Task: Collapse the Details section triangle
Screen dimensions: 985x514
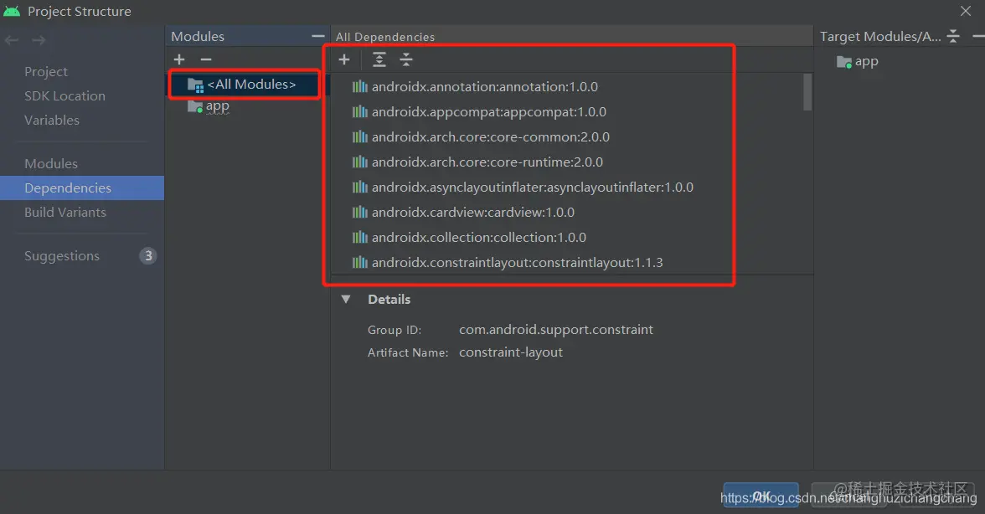Action: pyautogui.click(x=346, y=300)
